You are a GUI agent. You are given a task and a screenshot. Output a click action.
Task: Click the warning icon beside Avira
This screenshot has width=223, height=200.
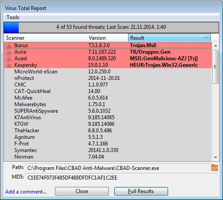click(x=9, y=52)
